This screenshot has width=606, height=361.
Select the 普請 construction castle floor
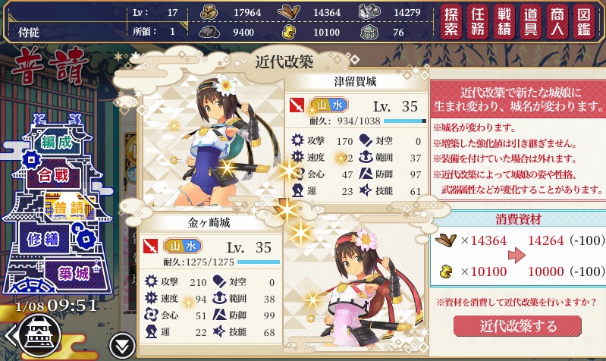click(x=69, y=209)
